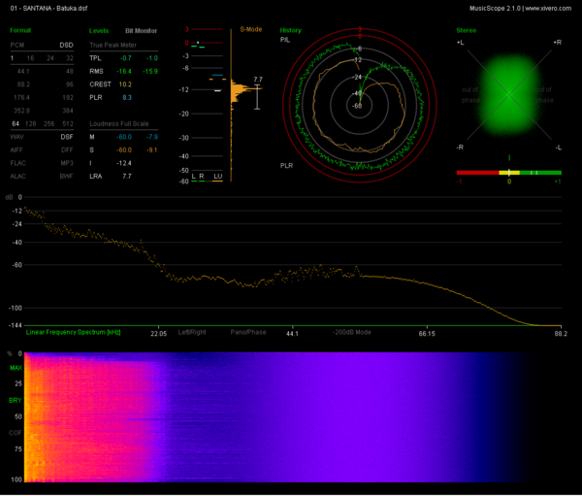This screenshot has width=582, height=496.
Task: Select 176.4 sample rate
Action: [21, 97]
